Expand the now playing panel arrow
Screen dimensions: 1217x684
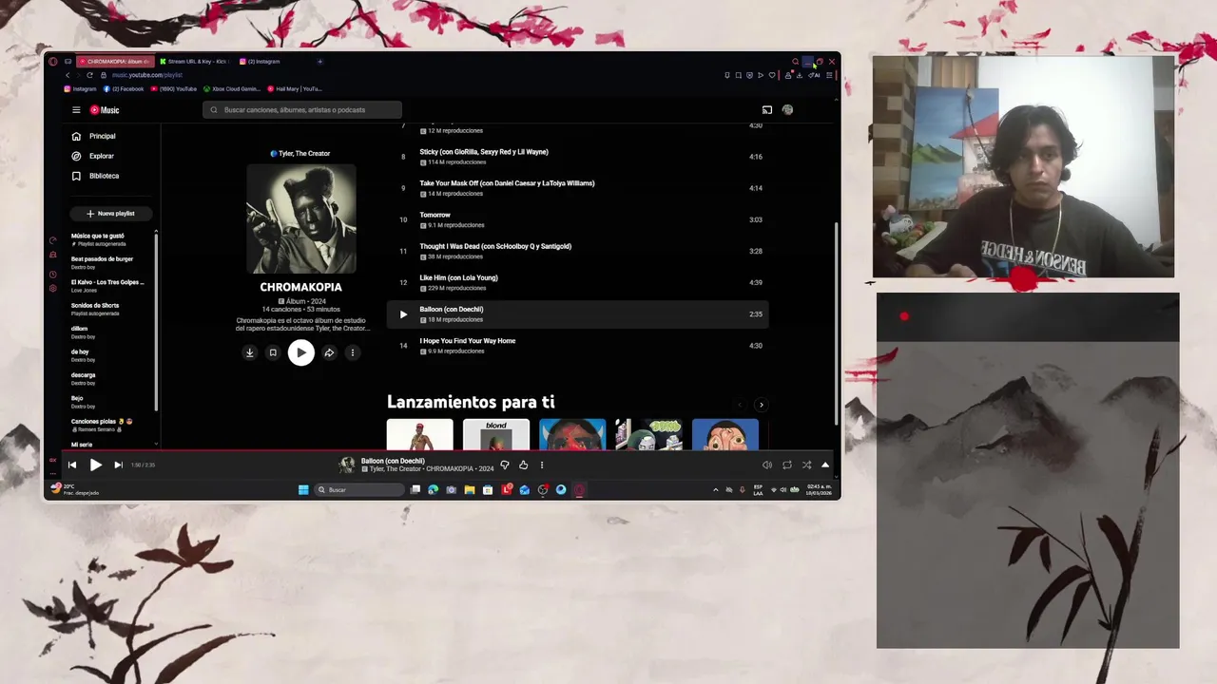click(825, 465)
